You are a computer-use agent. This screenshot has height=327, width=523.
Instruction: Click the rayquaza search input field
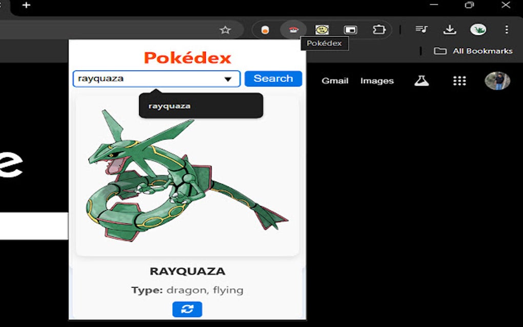pos(144,78)
